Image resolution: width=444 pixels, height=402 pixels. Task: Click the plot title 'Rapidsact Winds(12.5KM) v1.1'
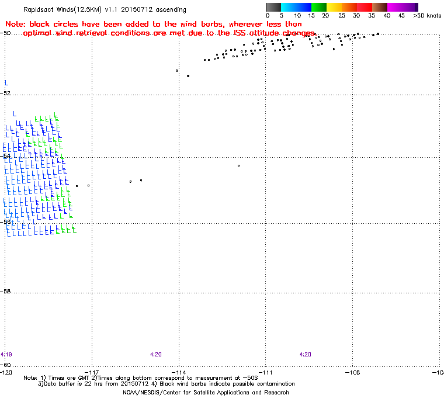pos(71,9)
